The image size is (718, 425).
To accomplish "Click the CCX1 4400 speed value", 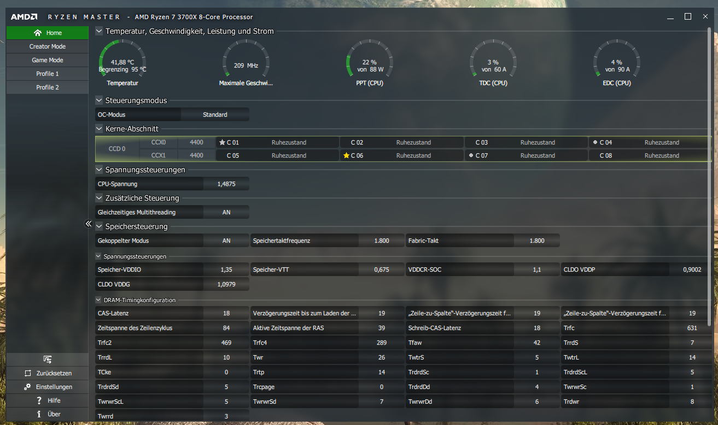I will pos(197,155).
